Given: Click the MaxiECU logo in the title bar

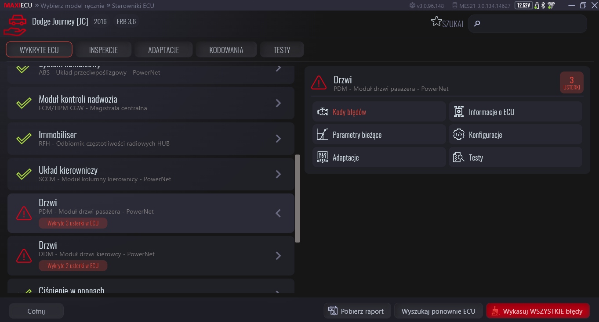Looking at the screenshot, I should [18, 6].
